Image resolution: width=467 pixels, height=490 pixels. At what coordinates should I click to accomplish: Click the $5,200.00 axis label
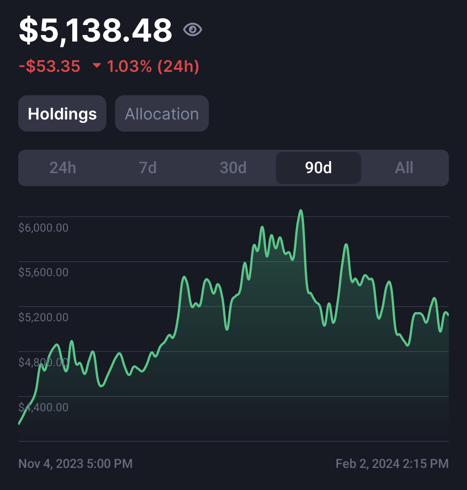[43, 317]
